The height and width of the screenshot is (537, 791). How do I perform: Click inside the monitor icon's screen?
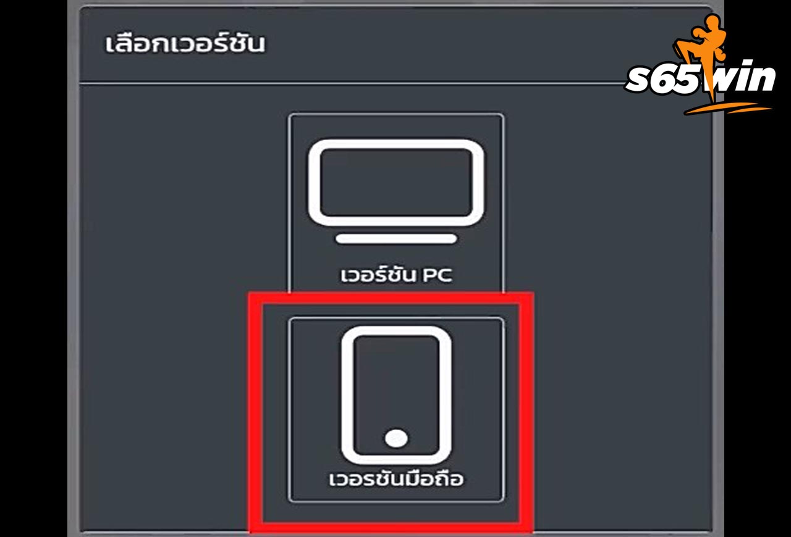pos(395,183)
